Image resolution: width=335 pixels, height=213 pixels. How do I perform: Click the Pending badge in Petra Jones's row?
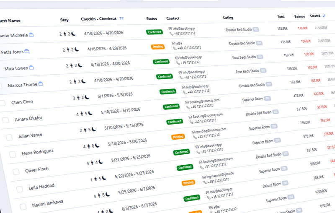pyautogui.click(x=157, y=47)
